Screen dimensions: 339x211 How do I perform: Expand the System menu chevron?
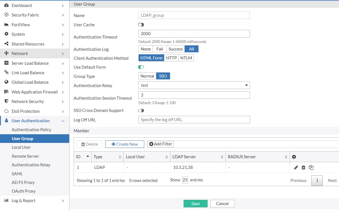[x=63, y=34]
